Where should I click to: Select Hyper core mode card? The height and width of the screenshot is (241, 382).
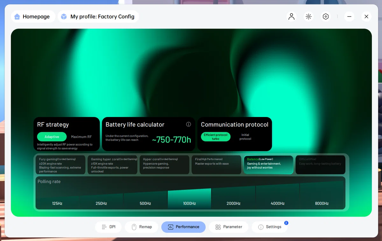point(164,165)
